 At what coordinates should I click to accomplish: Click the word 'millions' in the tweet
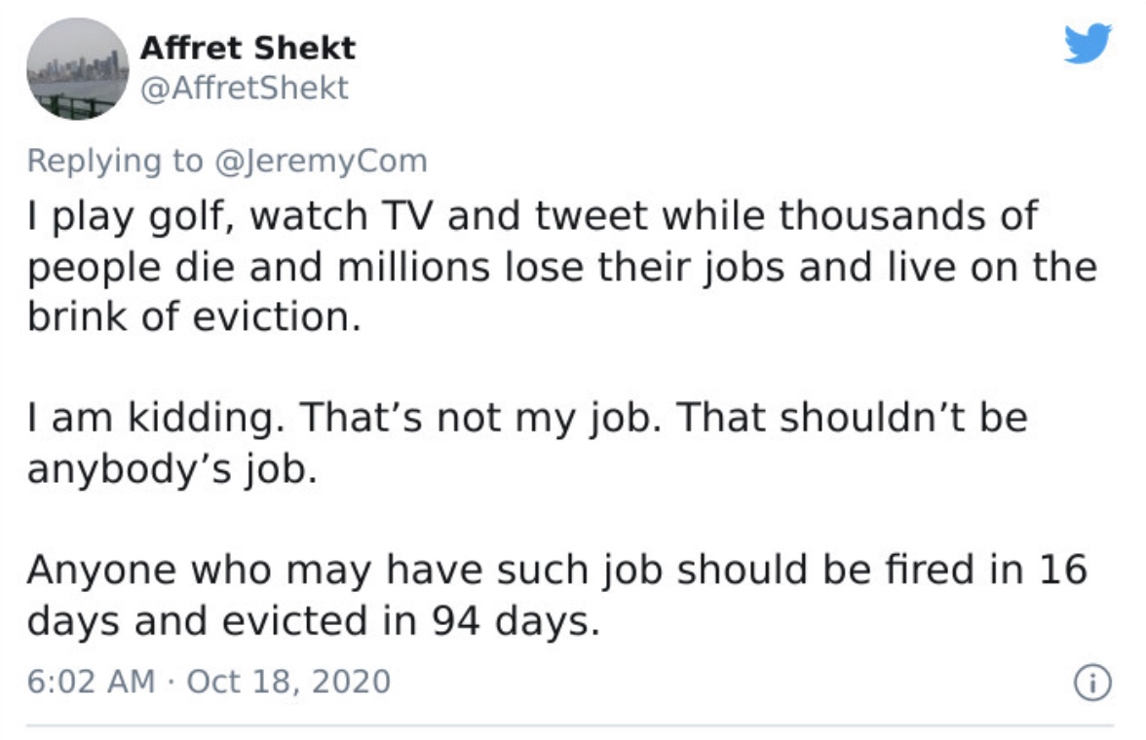pyautogui.click(x=413, y=267)
